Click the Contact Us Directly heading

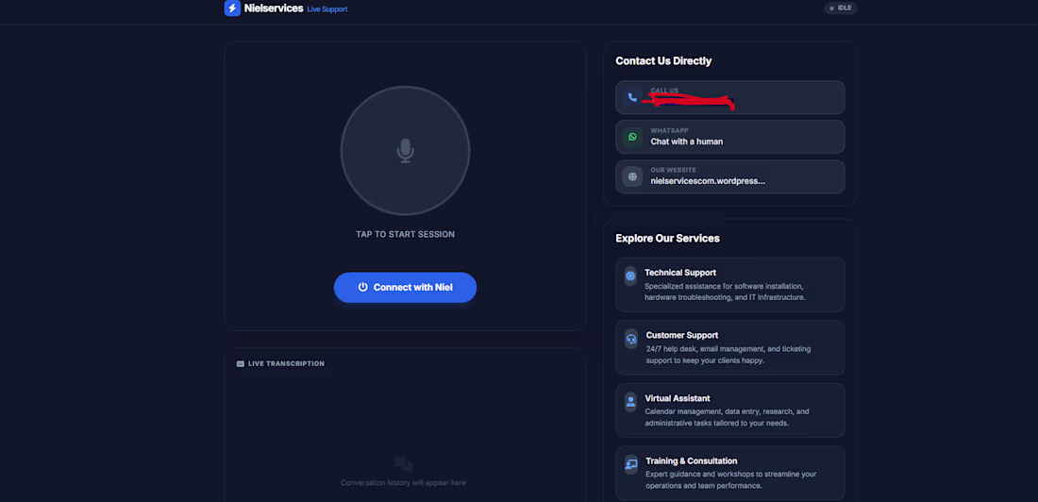(x=663, y=61)
